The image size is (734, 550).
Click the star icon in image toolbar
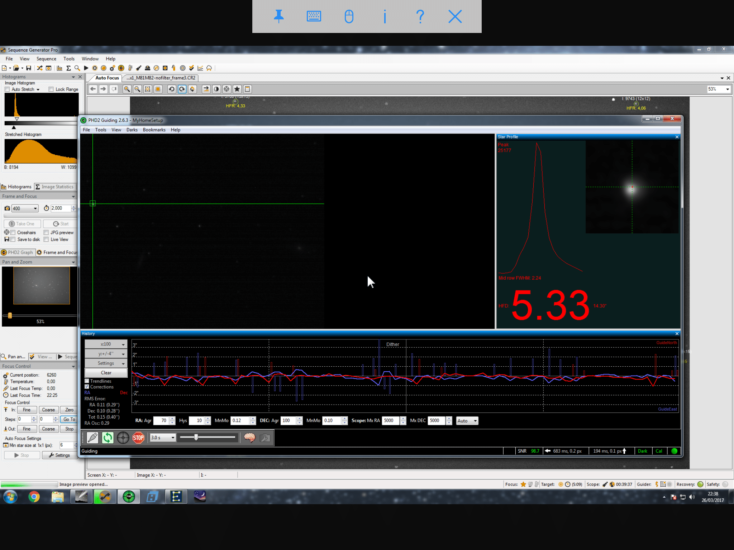coord(237,89)
